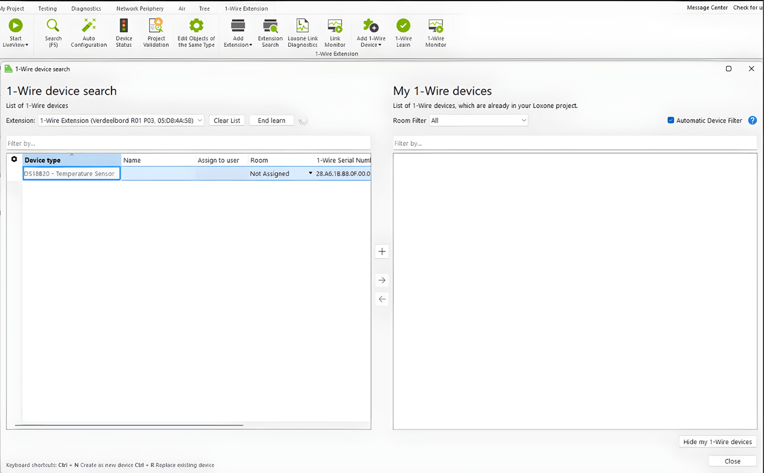Open the Room Filter dropdown
The image size is (764, 473).
click(479, 121)
